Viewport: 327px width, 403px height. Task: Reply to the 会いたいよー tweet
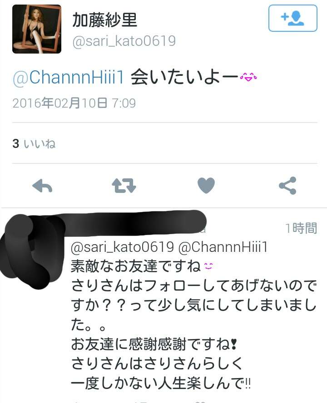(42, 186)
